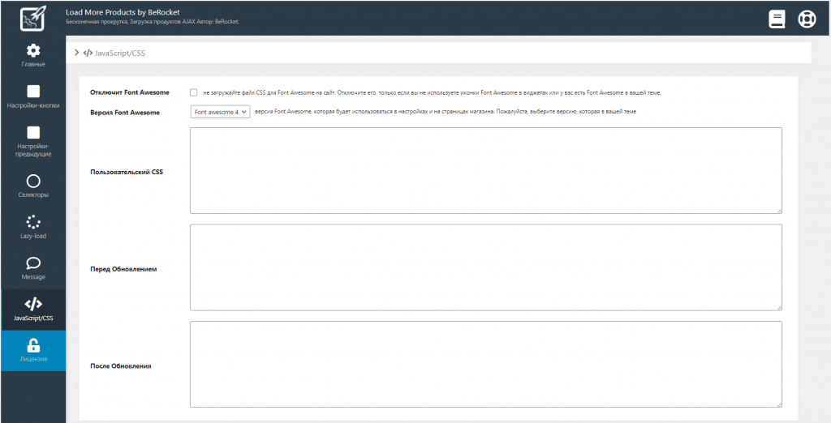Open the documentation book icon
This screenshot has width=831, height=423.
point(777,19)
